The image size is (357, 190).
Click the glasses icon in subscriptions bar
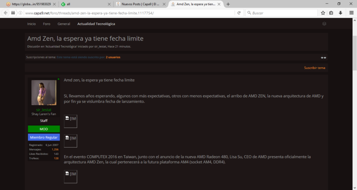pyautogui.click(x=323, y=57)
